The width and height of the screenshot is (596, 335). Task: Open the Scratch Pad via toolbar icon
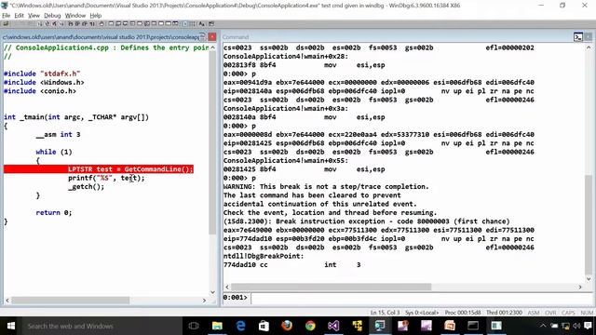[161, 24]
